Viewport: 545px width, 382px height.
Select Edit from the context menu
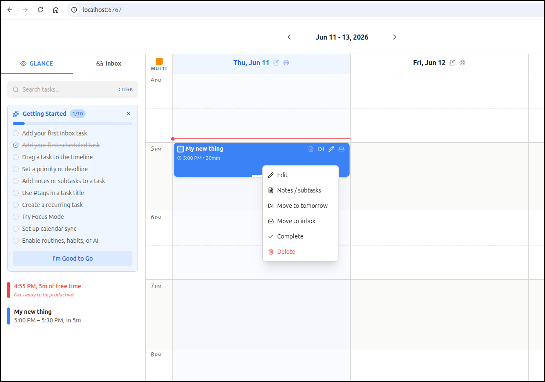coord(301,175)
